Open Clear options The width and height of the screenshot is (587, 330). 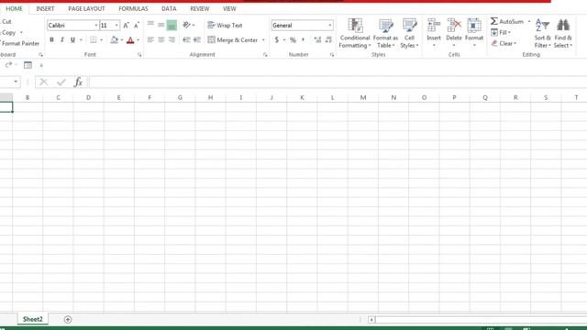click(x=504, y=43)
